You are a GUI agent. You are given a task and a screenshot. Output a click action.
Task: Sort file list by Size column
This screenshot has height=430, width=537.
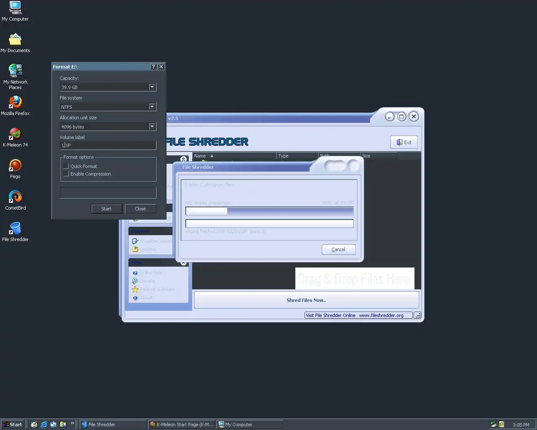378,156
